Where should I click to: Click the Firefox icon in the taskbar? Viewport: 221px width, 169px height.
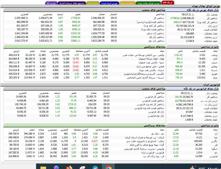69,167
